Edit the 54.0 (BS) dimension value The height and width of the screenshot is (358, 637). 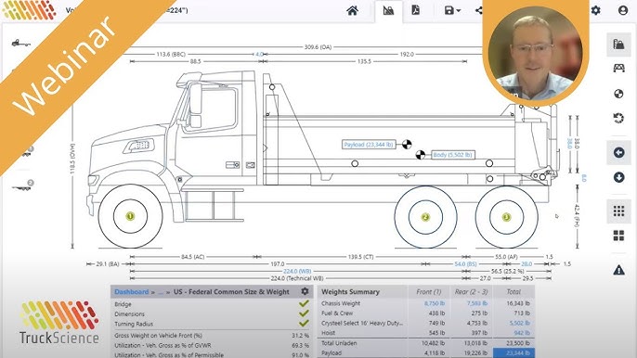pyautogui.click(x=465, y=263)
